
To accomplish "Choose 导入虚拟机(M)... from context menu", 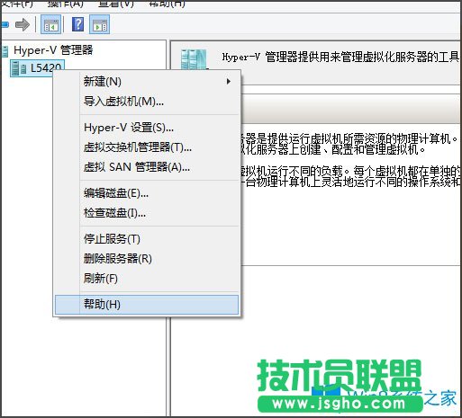I will point(147,102).
